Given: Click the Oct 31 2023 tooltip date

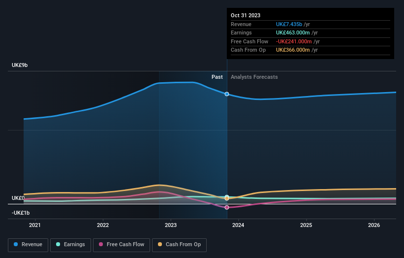Looking at the screenshot, I should coord(246,15).
